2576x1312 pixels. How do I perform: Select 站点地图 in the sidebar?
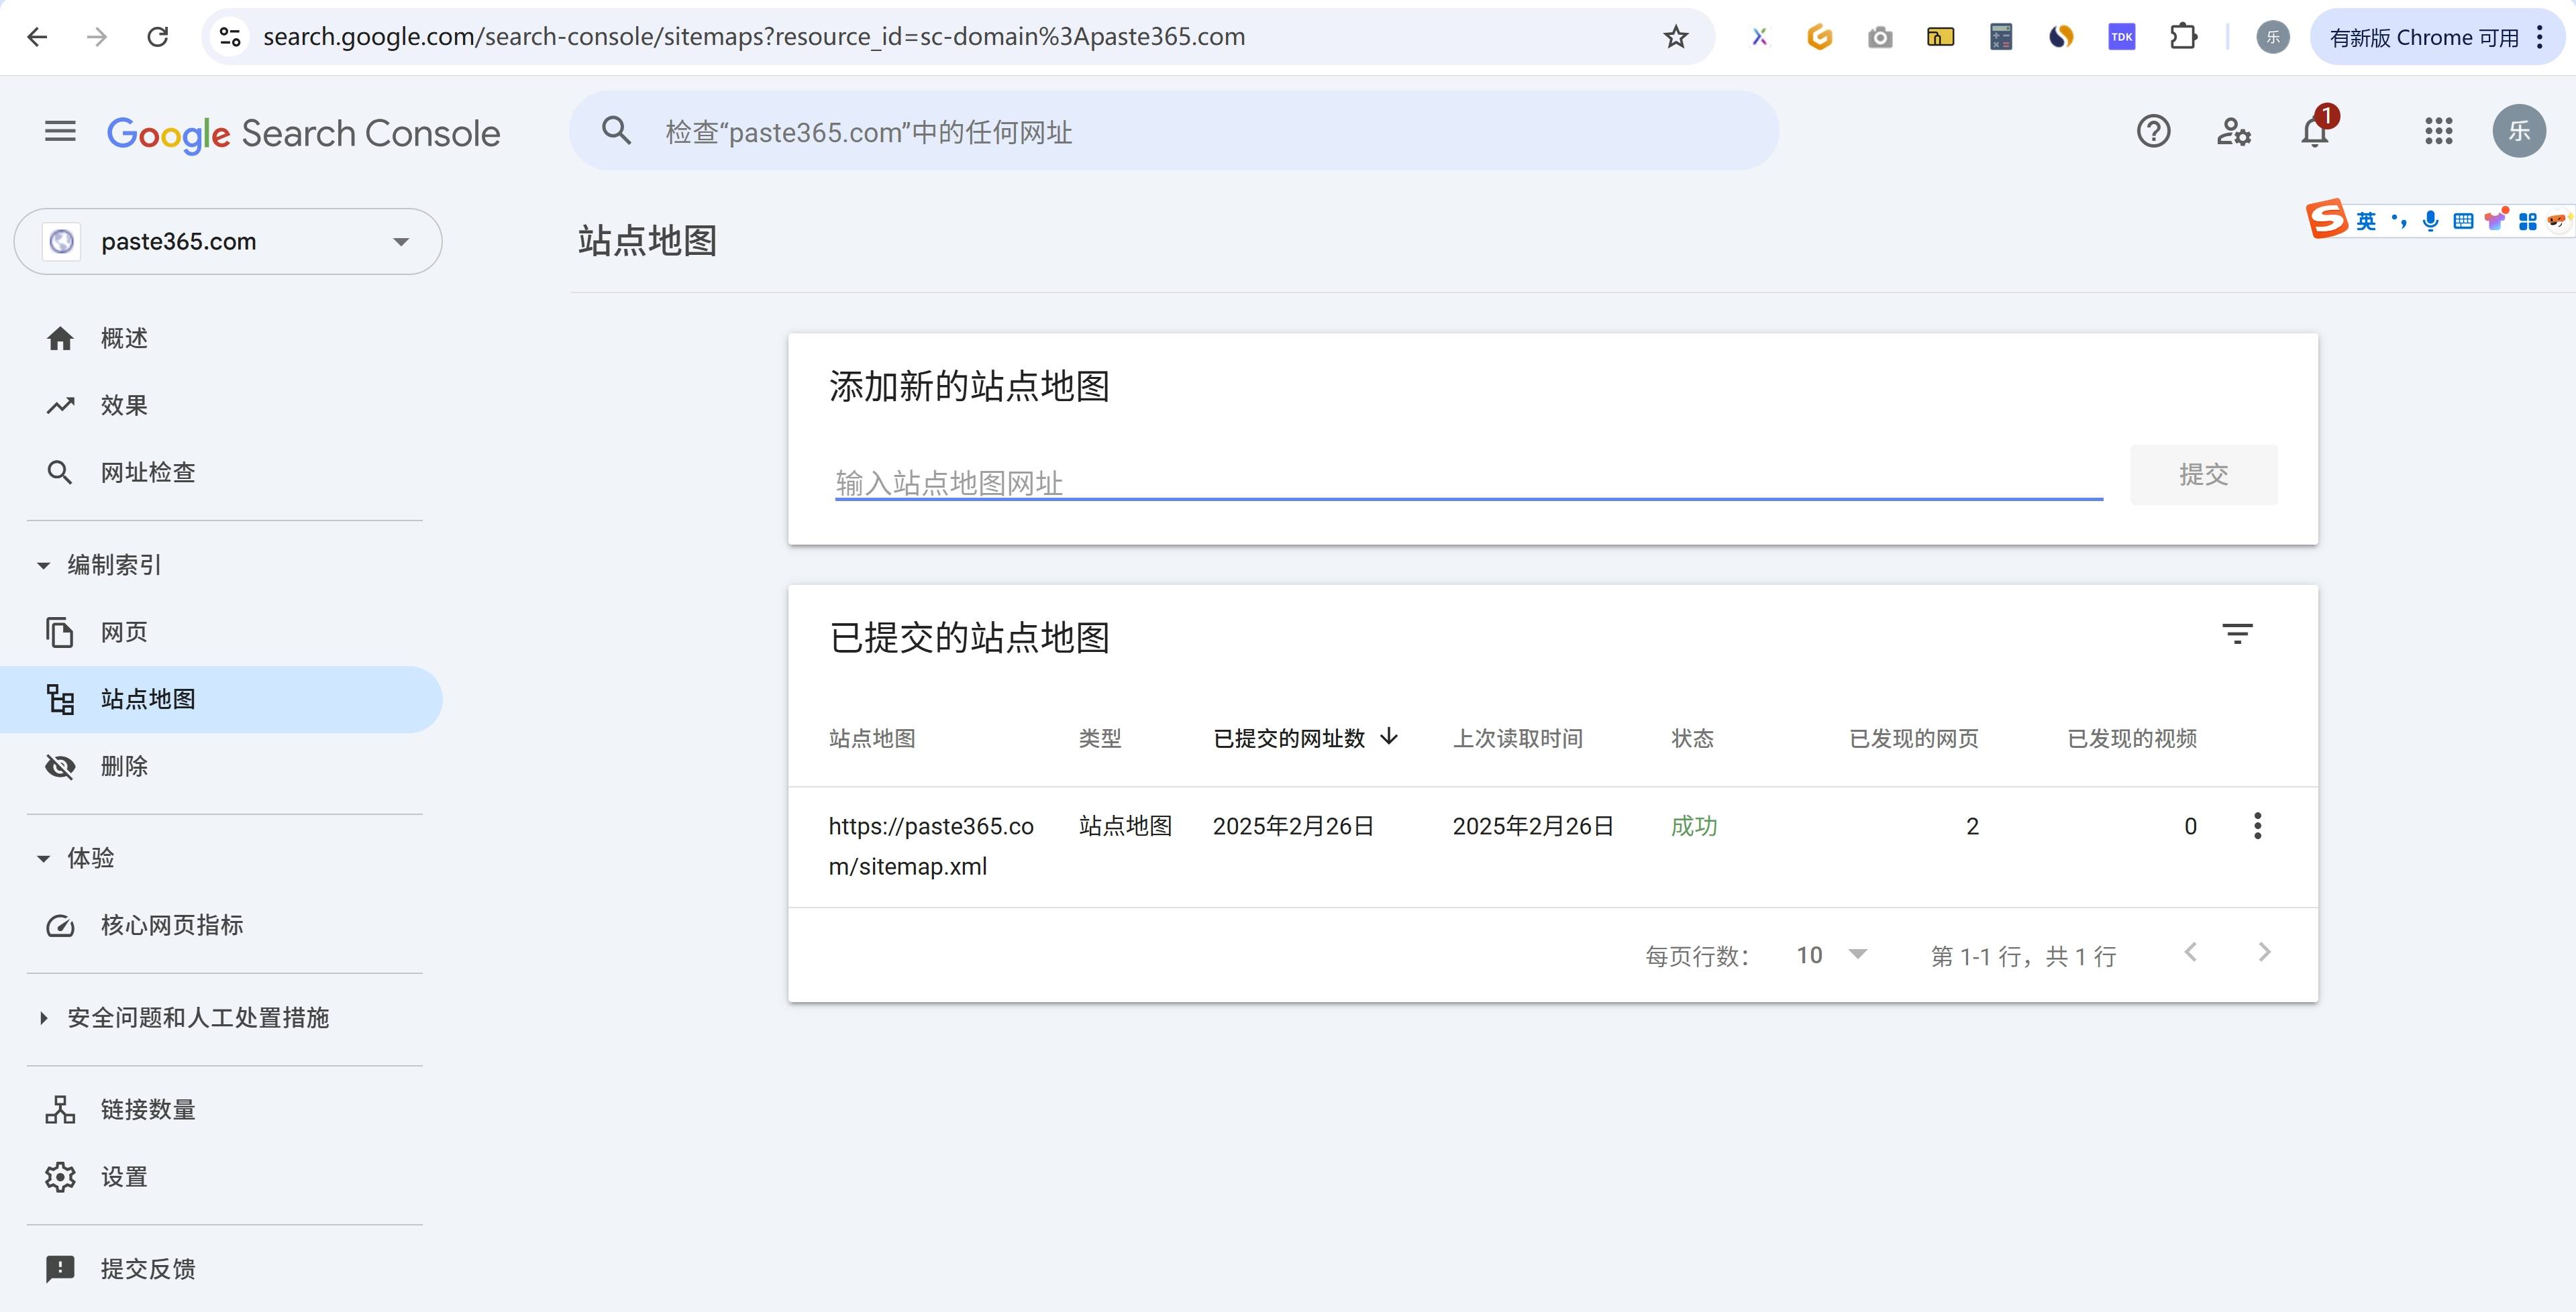pyautogui.click(x=221, y=699)
